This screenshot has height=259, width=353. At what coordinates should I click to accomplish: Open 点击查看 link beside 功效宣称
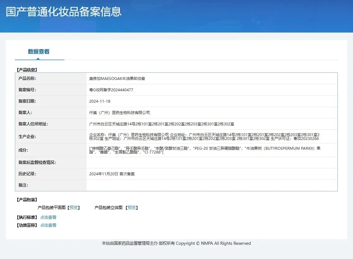click(48, 225)
